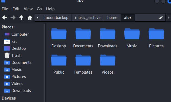Jump to mountbackup in path bar

click(56, 18)
